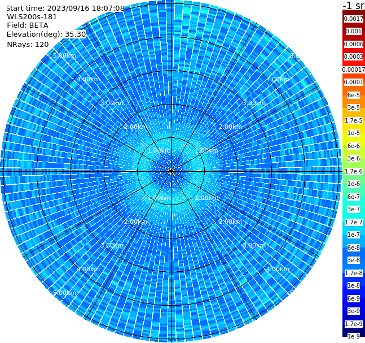Select the southeast 2.00km range ring label
Screen dimensions: 365x343
click(x=230, y=222)
